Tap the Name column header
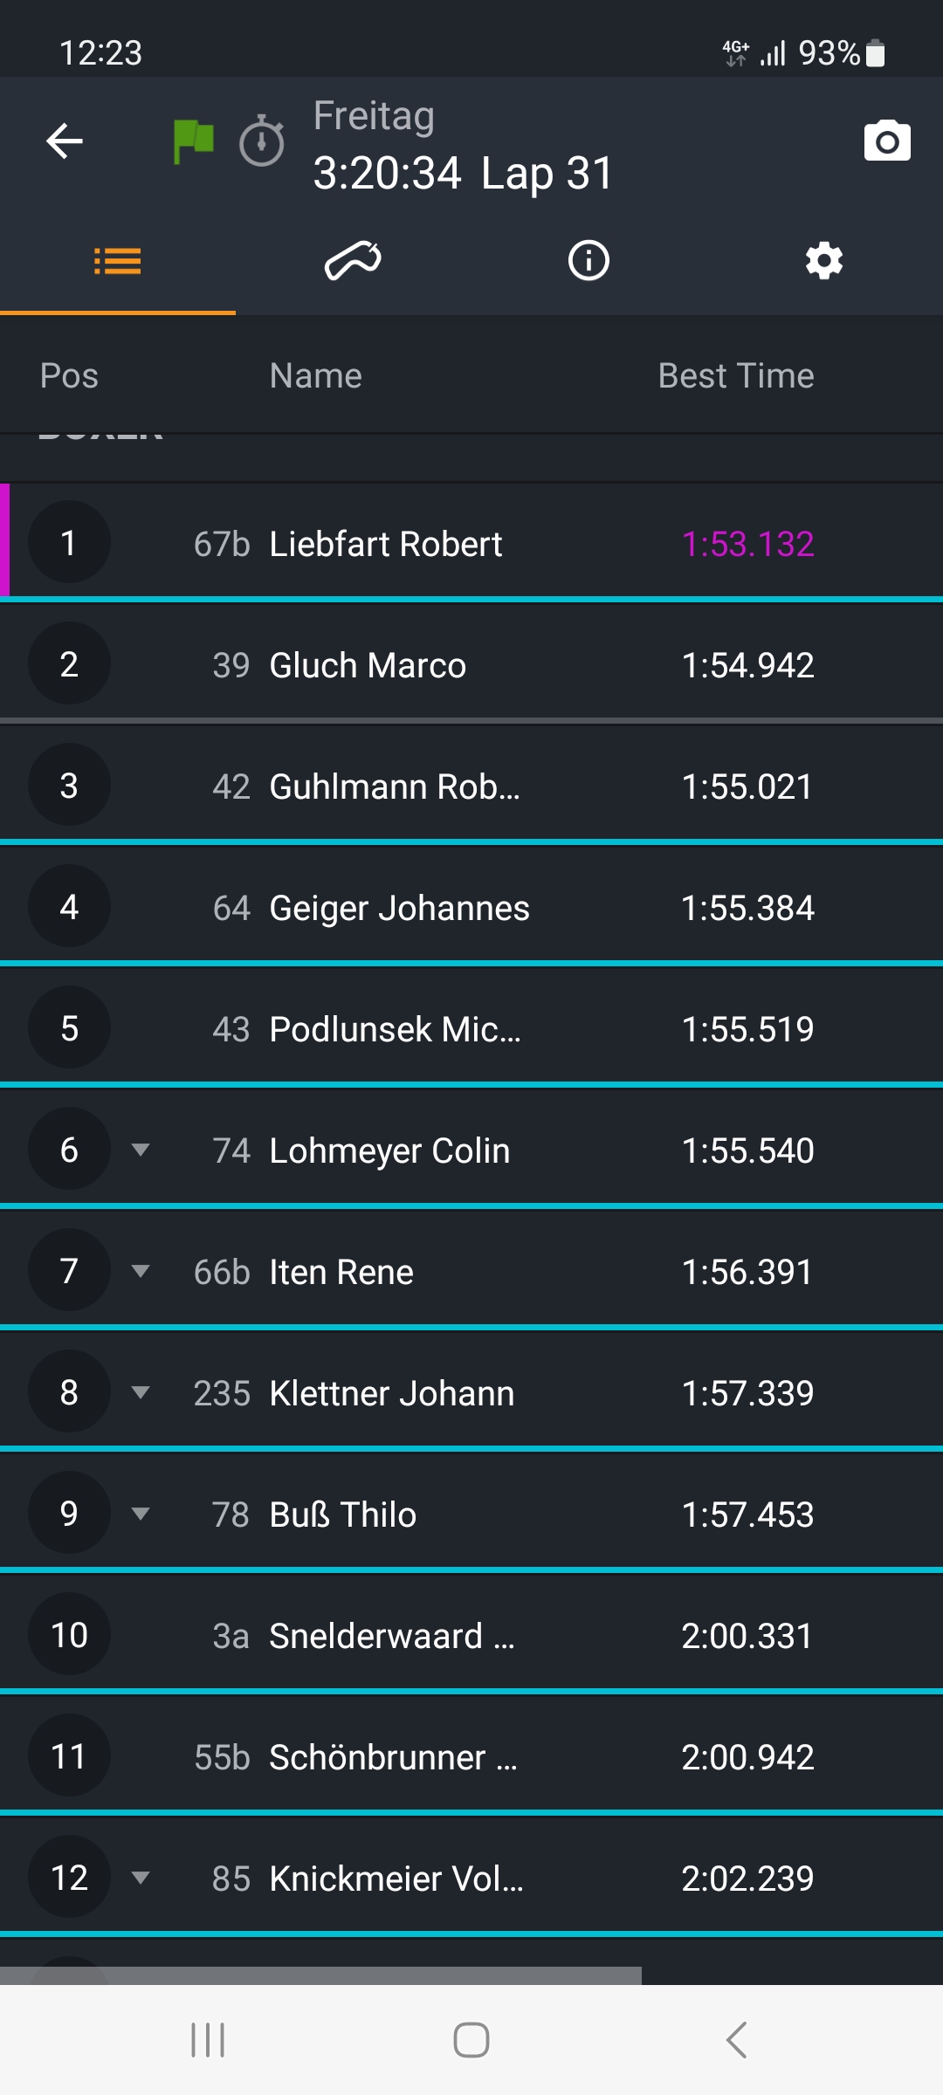The image size is (943, 2095). coord(315,375)
